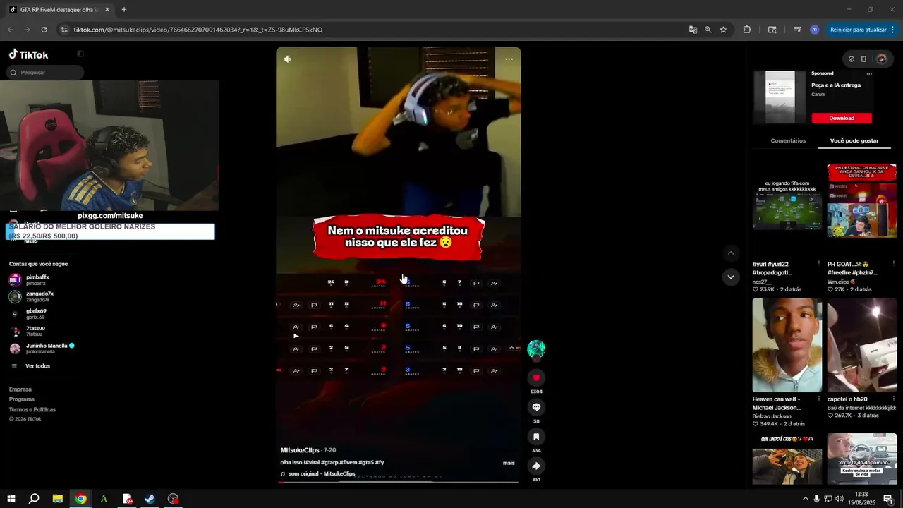Click the video progress bar

(x=399, y=483)
